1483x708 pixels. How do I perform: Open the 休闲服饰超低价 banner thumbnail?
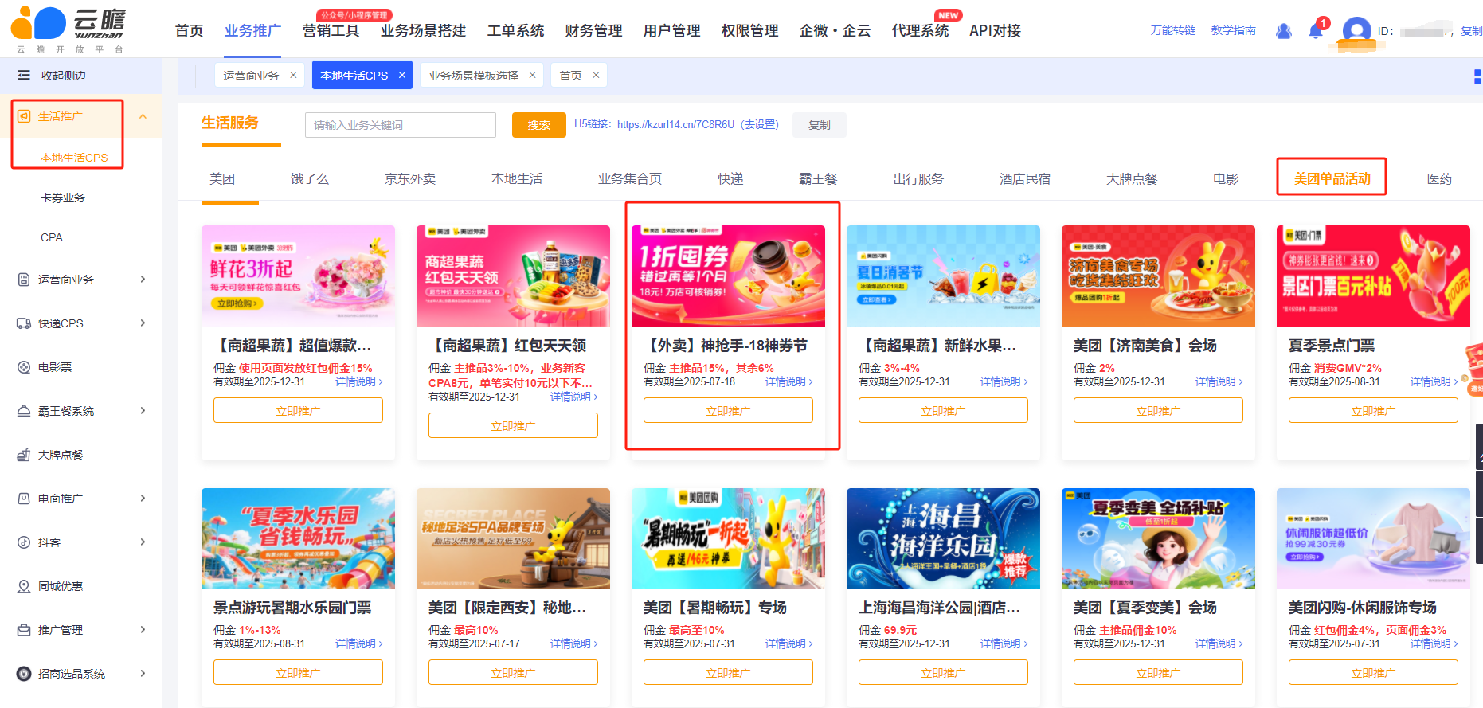point(1373,538)
